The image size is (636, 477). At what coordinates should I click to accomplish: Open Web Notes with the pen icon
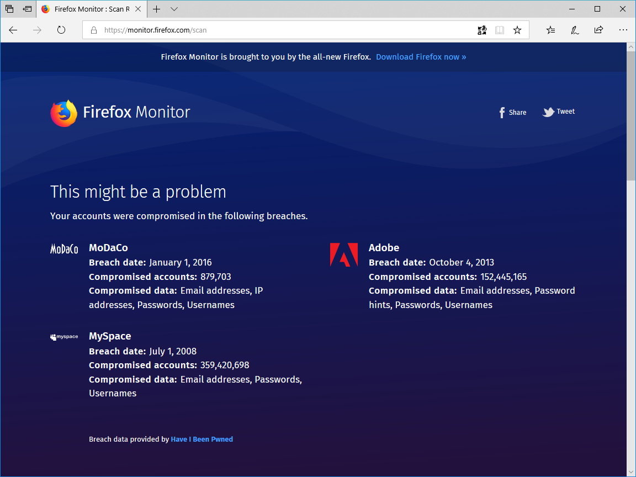(574, 30)
